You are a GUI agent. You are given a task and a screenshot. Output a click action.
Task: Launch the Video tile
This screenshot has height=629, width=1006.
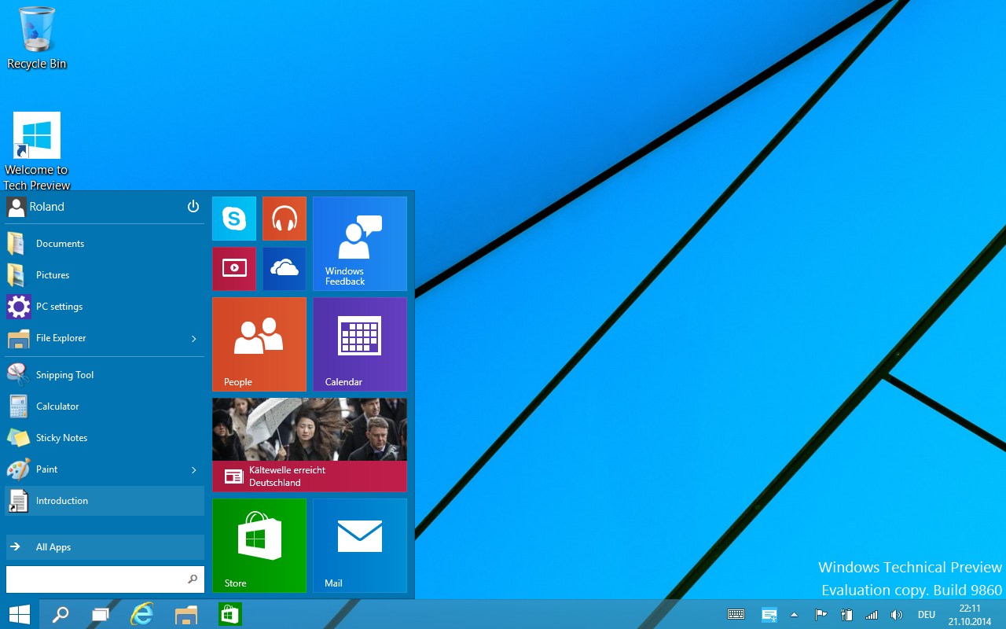pyautogui.click(x=234, y=269)
